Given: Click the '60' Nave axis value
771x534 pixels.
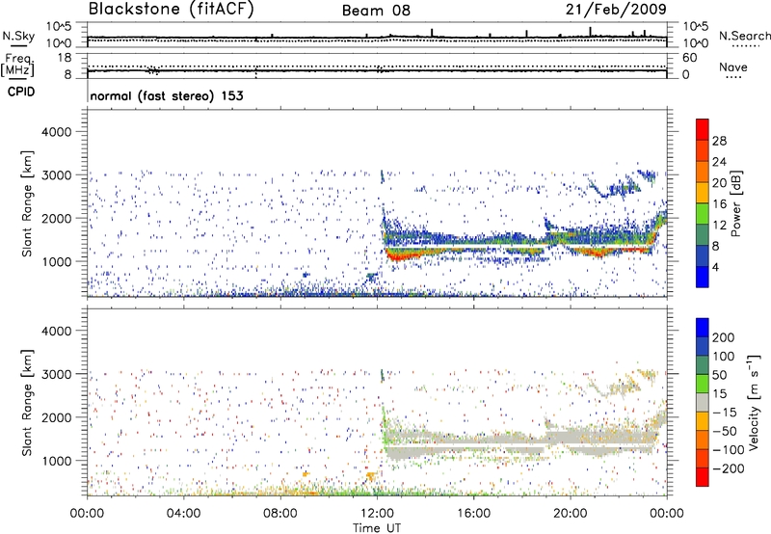Looking at the screenshot, I should click(x=689, y=58).
